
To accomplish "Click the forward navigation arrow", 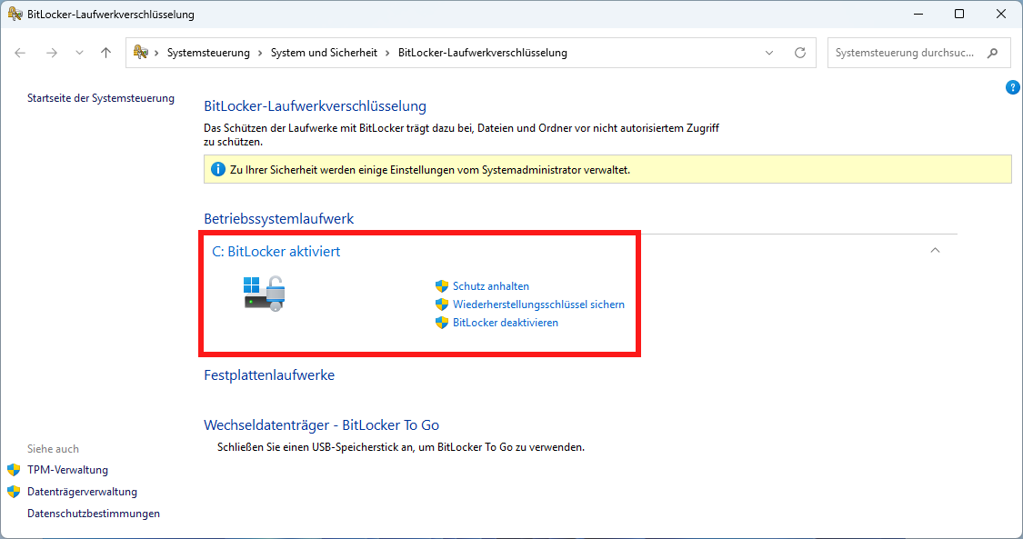I will point(52,53).
